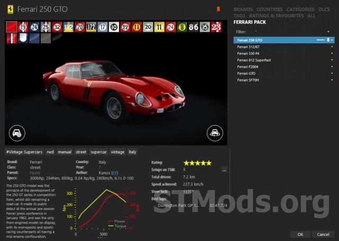Select the plain red livery swatch
This screenshot has width=339, height=241.
pyautogui.click(x=11, y=27)
